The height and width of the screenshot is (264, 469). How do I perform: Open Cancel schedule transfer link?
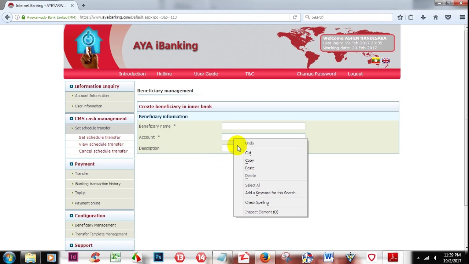click(103, 151)
